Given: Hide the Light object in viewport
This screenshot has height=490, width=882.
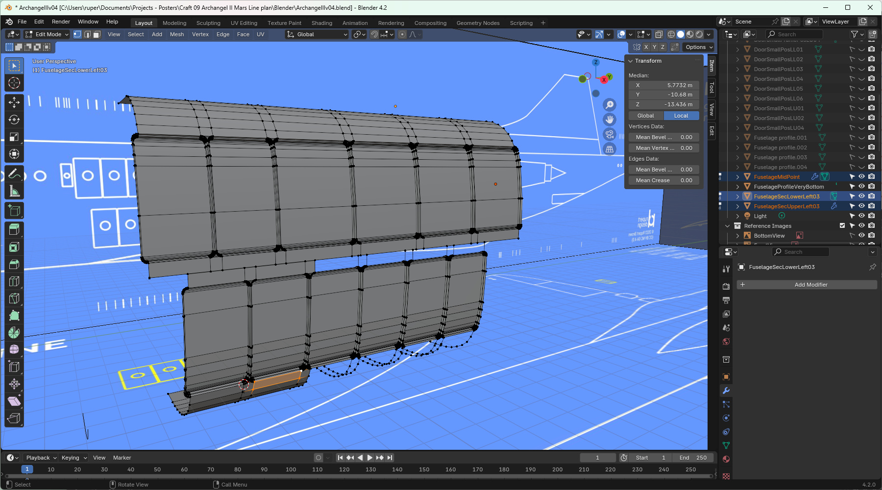Looking at the screenshot, I should 861,216.
